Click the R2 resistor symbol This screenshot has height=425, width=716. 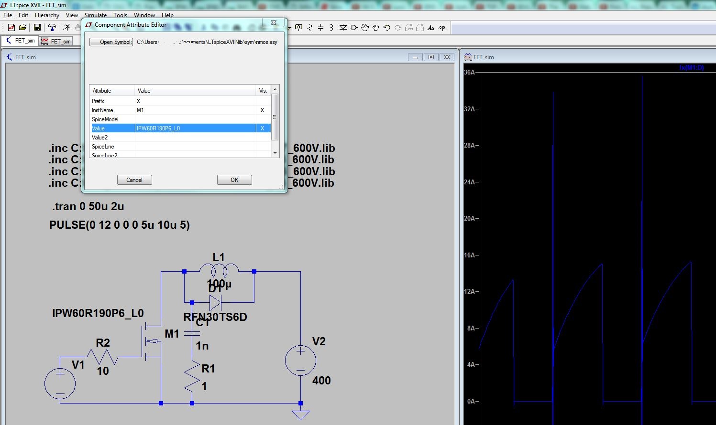pyautogui.click(x=103, y=357)
